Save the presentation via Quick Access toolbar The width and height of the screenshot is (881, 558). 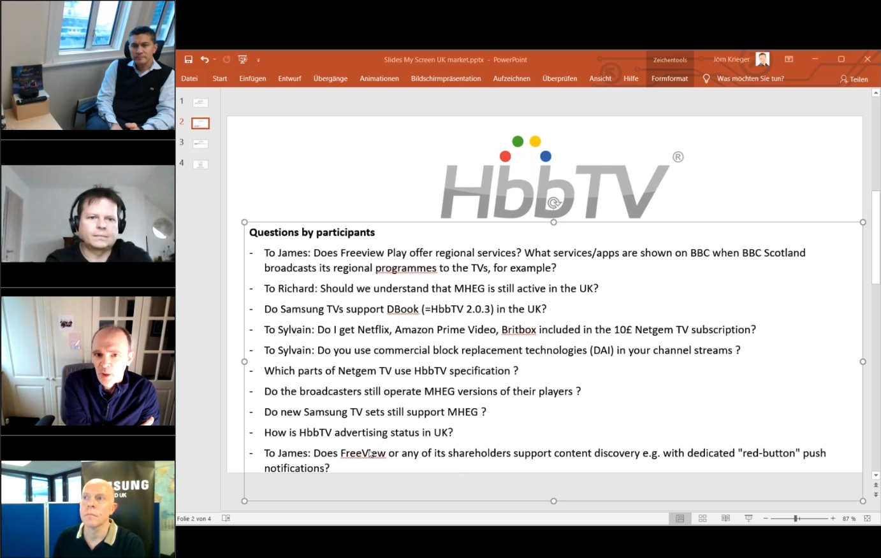tap(189, 59)
